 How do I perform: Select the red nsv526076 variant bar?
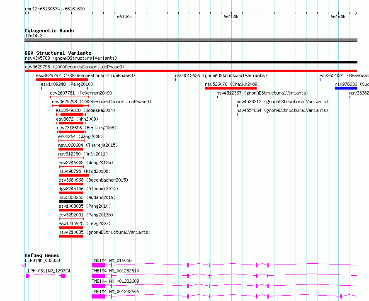(231, 88)
